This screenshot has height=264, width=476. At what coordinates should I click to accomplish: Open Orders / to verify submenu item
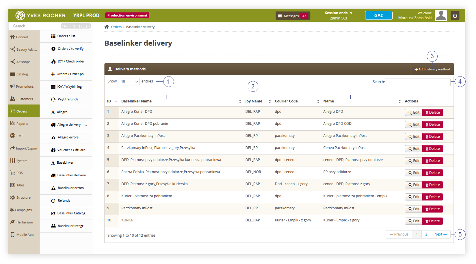[x=66, y=49]
